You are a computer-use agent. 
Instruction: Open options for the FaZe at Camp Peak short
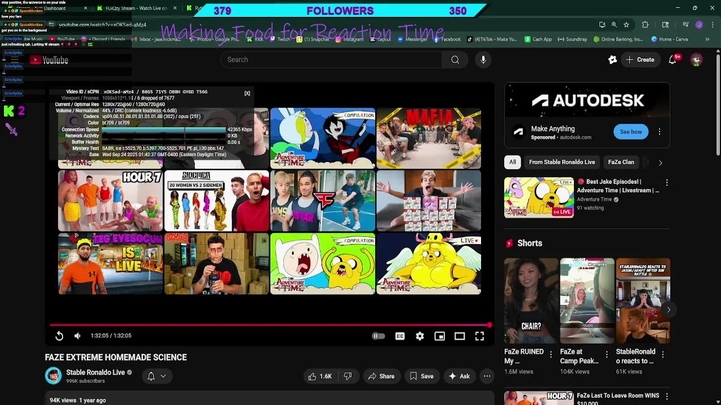click(x=607, y=354)
